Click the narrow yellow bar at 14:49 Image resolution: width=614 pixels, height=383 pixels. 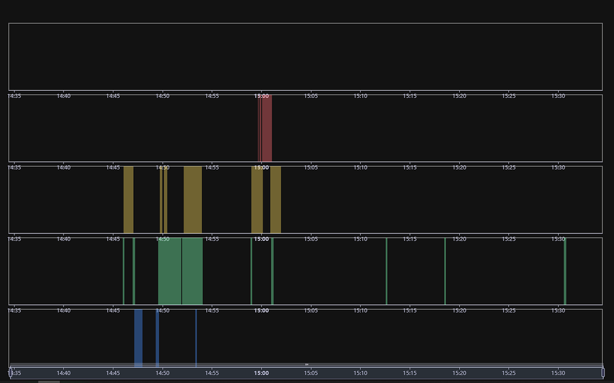click(162, 198)
